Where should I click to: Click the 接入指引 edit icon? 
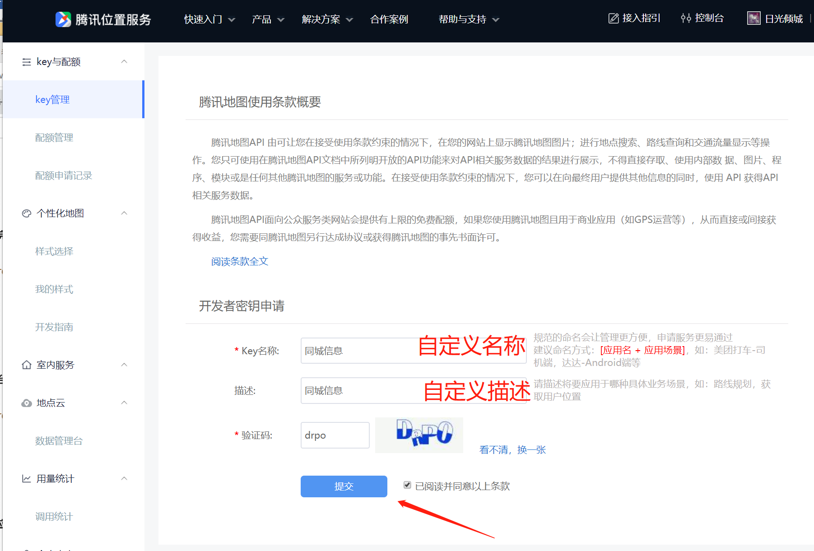click(614, 19)
